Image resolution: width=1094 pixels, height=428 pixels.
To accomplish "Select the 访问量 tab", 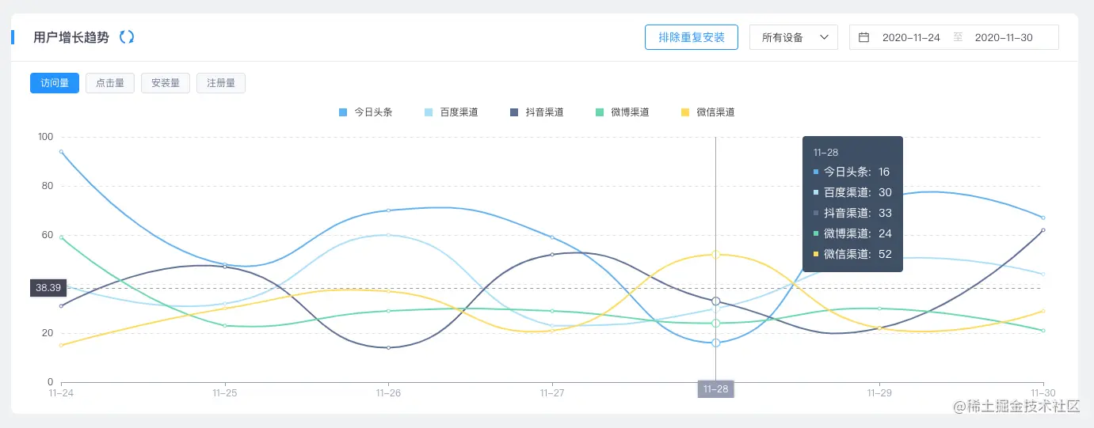I will pos(55,83).
